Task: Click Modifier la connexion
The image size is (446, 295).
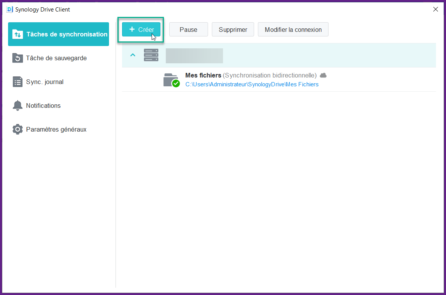Action: point(293,30)
